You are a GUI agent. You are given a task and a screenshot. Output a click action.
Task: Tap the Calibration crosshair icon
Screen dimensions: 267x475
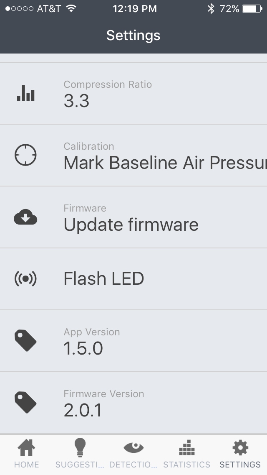(25, 155)
